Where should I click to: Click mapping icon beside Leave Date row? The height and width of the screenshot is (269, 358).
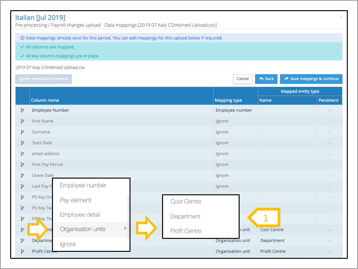coord(22,175)
